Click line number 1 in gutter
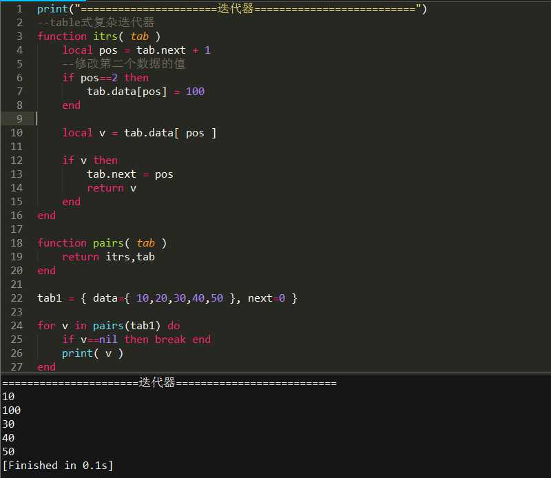Screen dimensions: 551x478 click(19, 9)
